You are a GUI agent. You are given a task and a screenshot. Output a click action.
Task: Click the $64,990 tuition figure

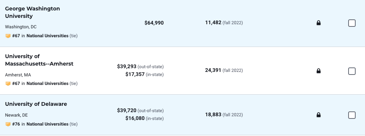[154, 23]
